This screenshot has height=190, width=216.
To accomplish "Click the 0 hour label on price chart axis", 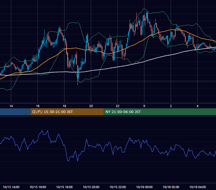I will point(144,106).
